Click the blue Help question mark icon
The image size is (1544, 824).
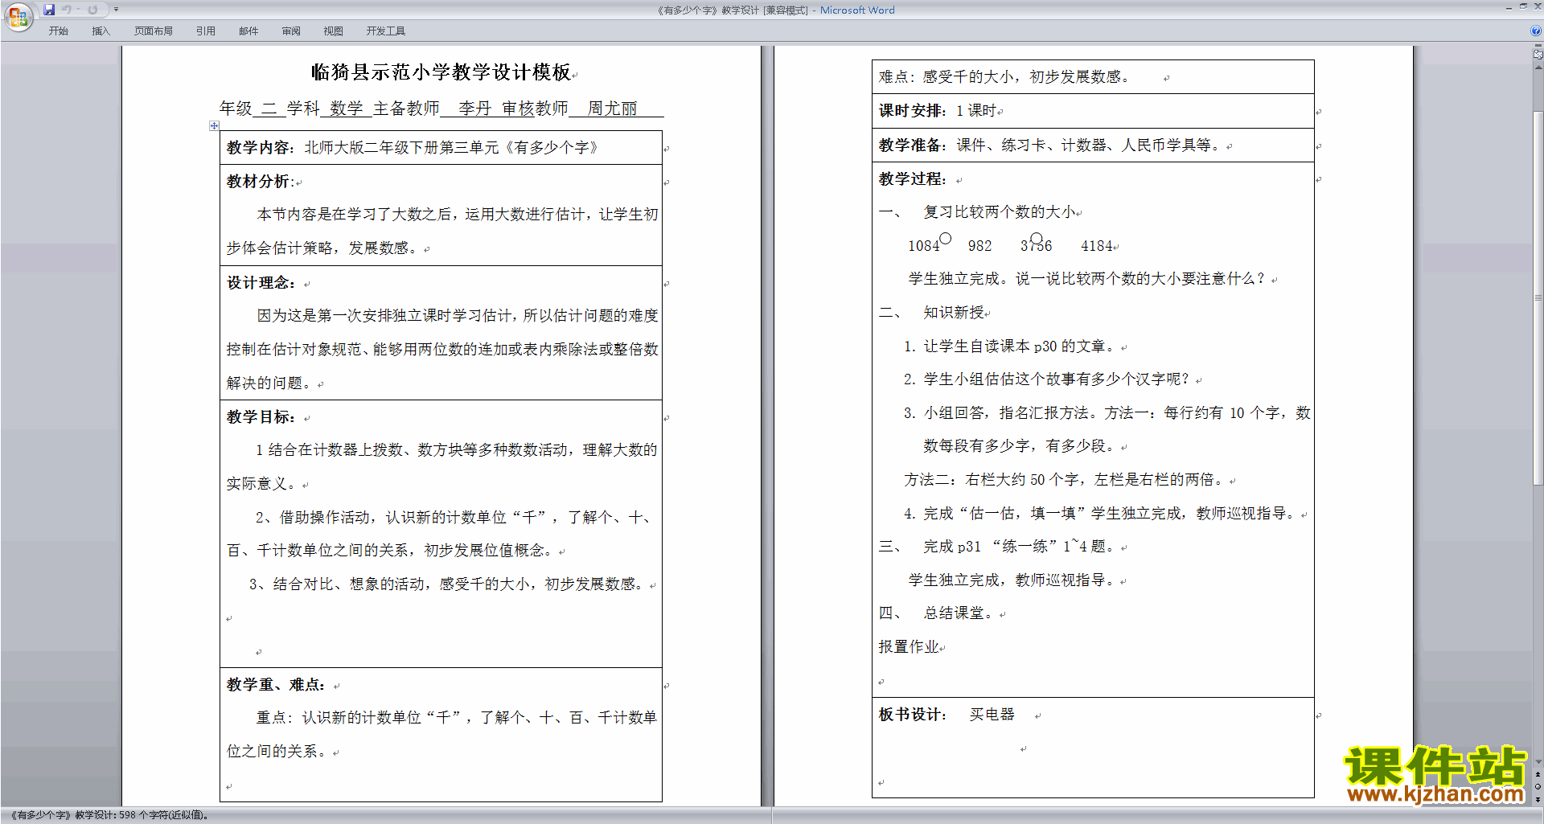point(1536,31)
